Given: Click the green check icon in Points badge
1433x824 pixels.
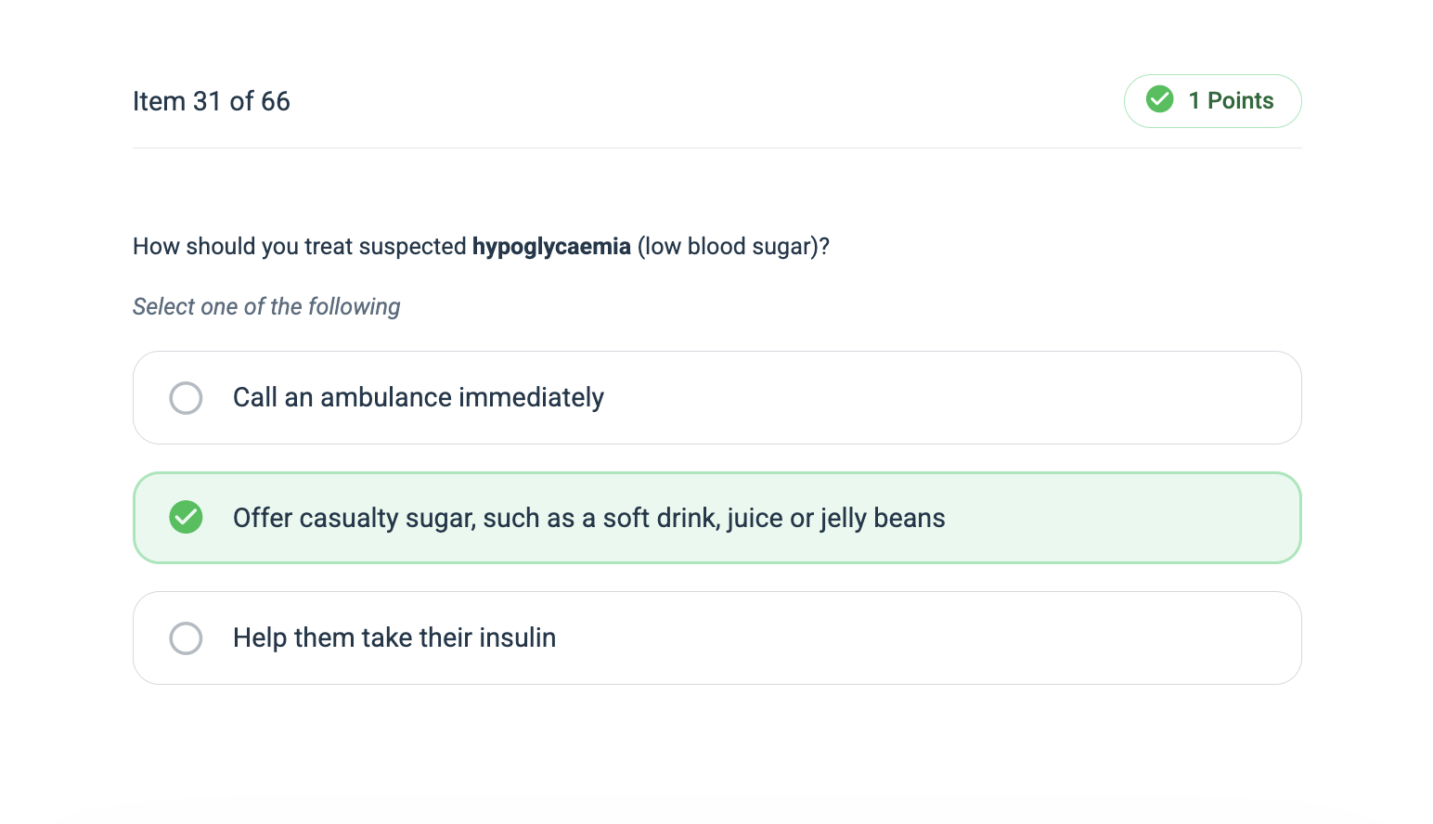Looking at the screenshot, I should 1159,99.
